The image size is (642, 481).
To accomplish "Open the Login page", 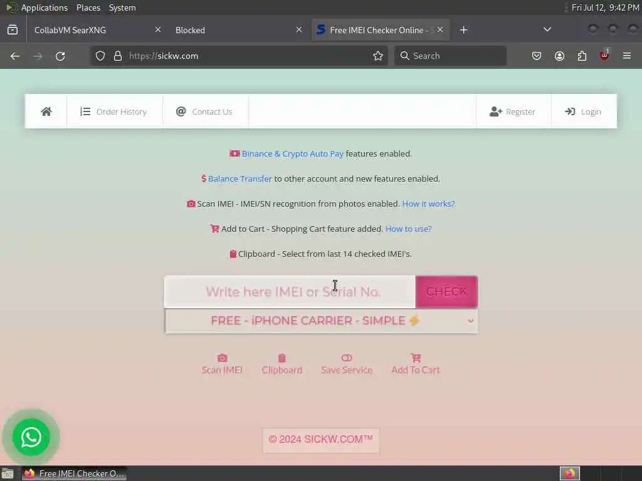I will click(x=583, y=111).
